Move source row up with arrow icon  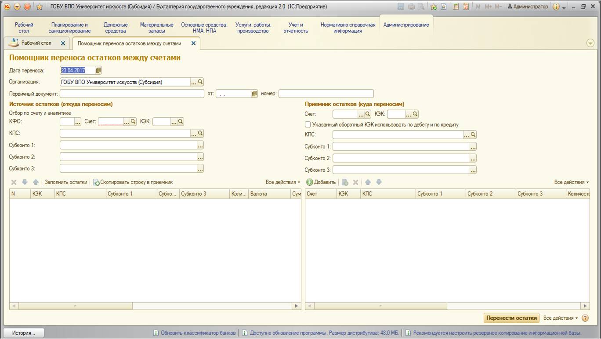click(36, 182)
